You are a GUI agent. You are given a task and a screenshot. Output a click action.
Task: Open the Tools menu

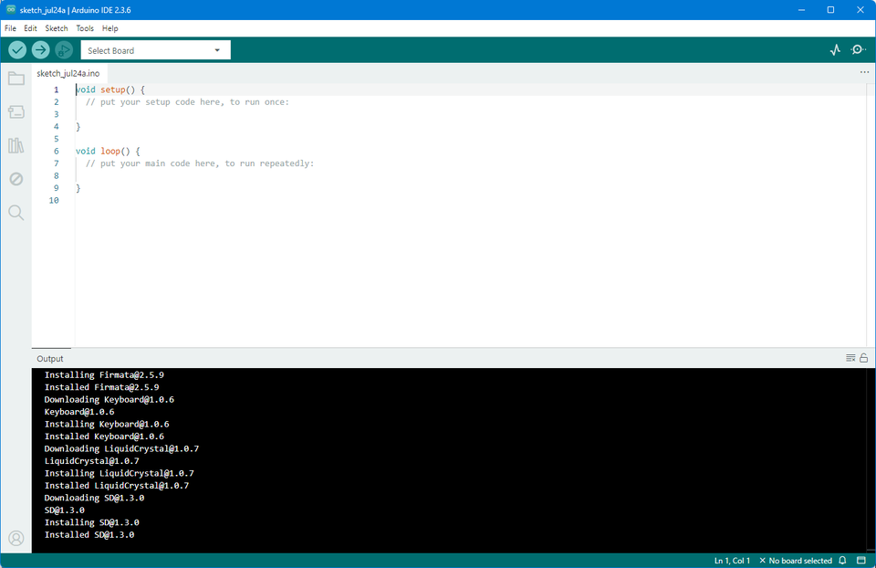(85, 28)
